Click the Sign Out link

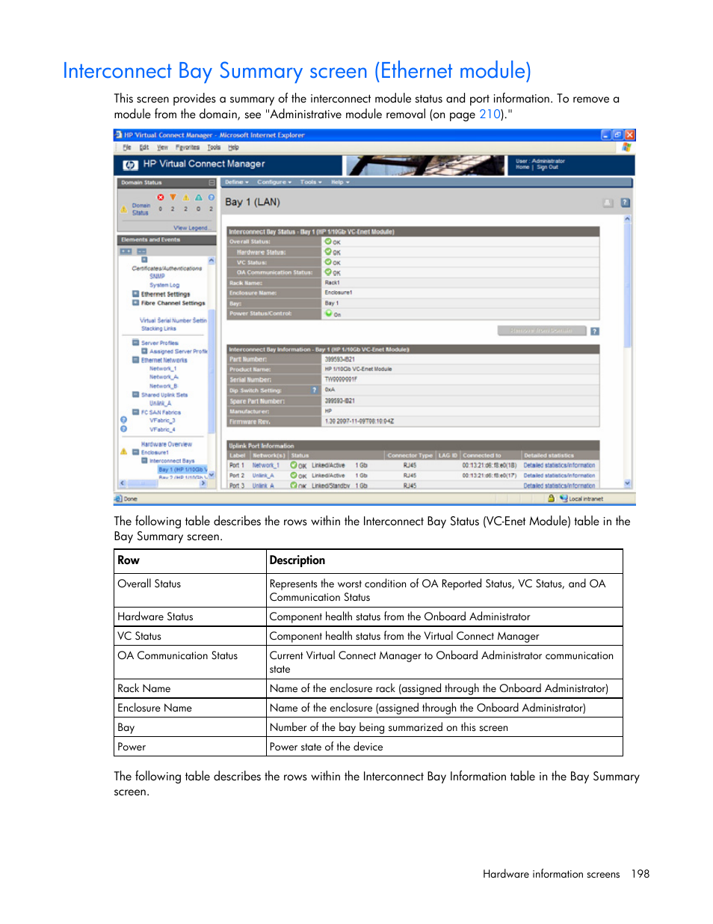pos(548,168)
